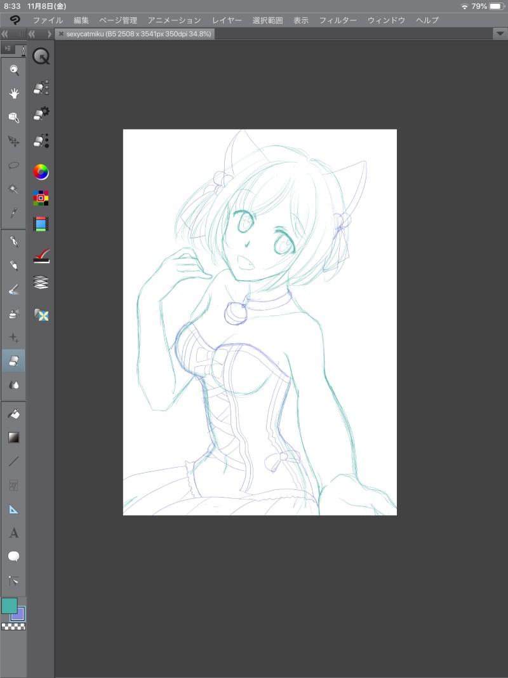
Task: Open the Layer palette
Action: pos(41,282)
